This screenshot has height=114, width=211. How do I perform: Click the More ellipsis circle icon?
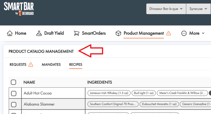(x=184, y=33)
